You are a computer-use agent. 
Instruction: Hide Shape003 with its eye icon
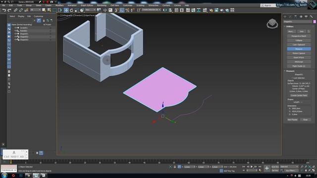(x=15, y=40)
